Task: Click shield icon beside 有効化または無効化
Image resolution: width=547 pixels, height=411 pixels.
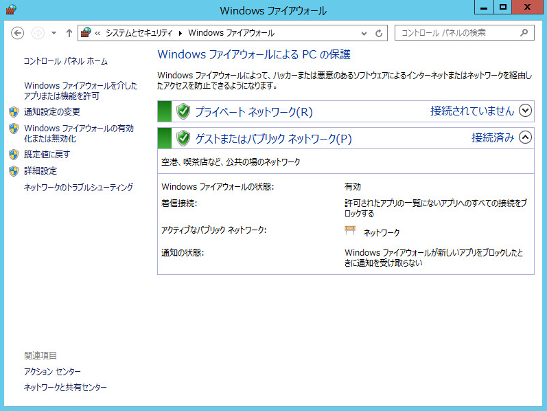Action: coord(14,129)
